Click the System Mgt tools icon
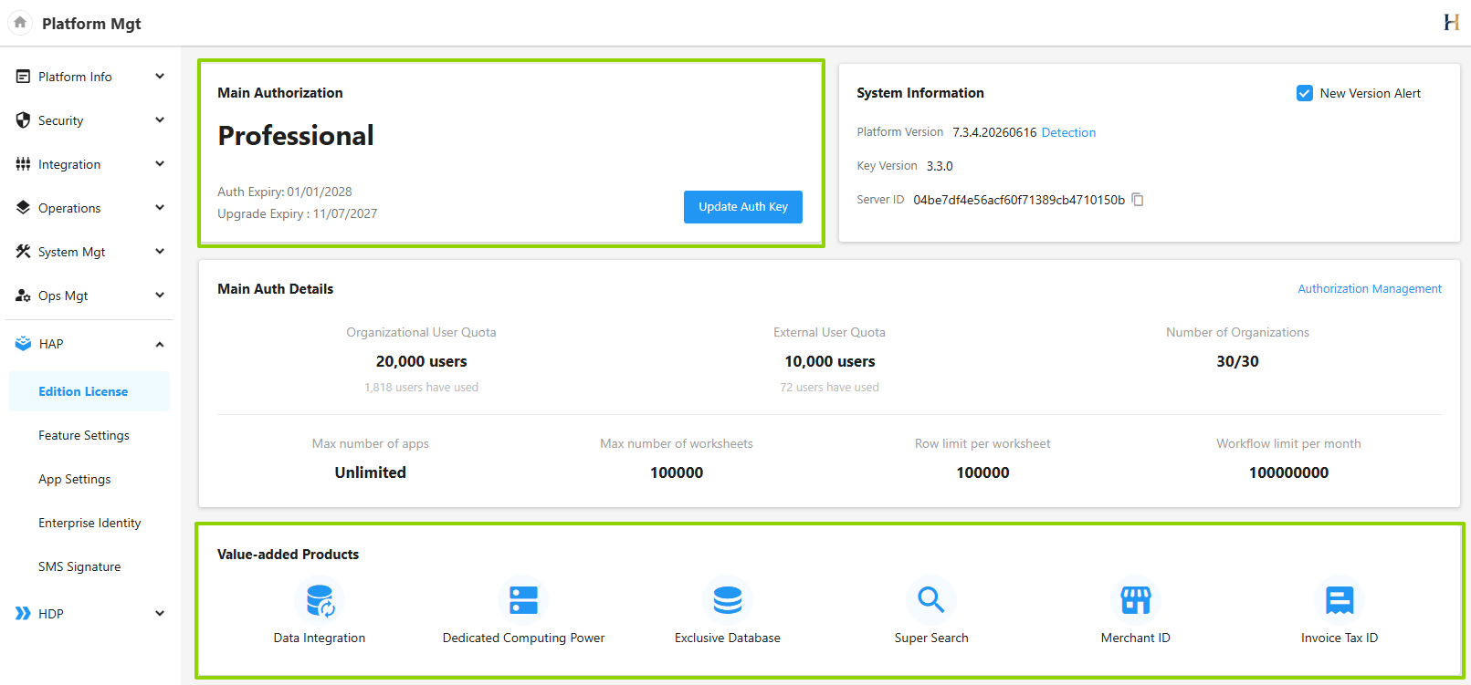The width and height of the screenshot is (1471, 685). [23, 252]
